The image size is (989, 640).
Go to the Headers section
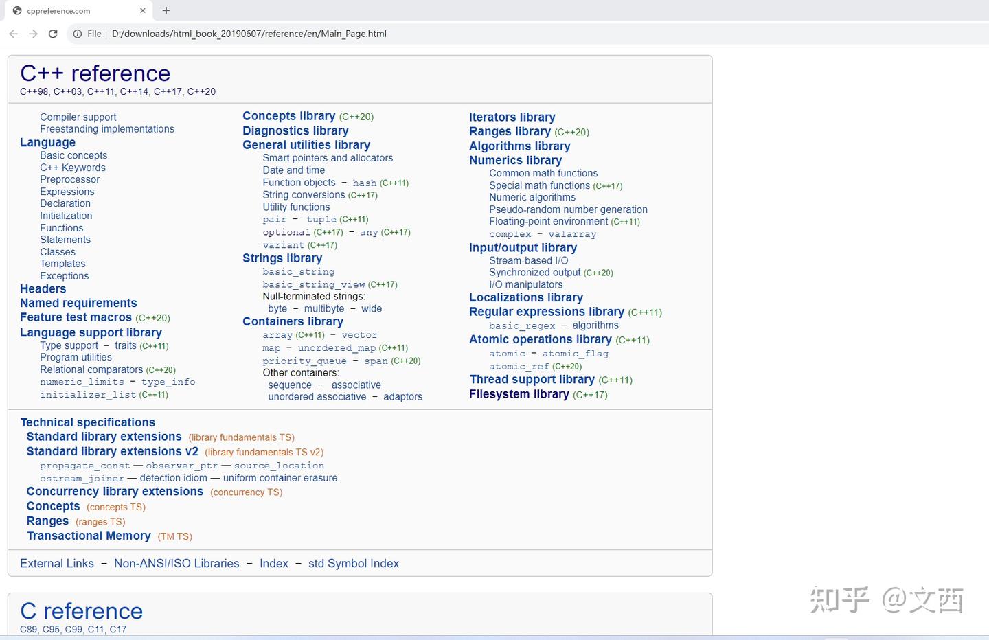43,289
